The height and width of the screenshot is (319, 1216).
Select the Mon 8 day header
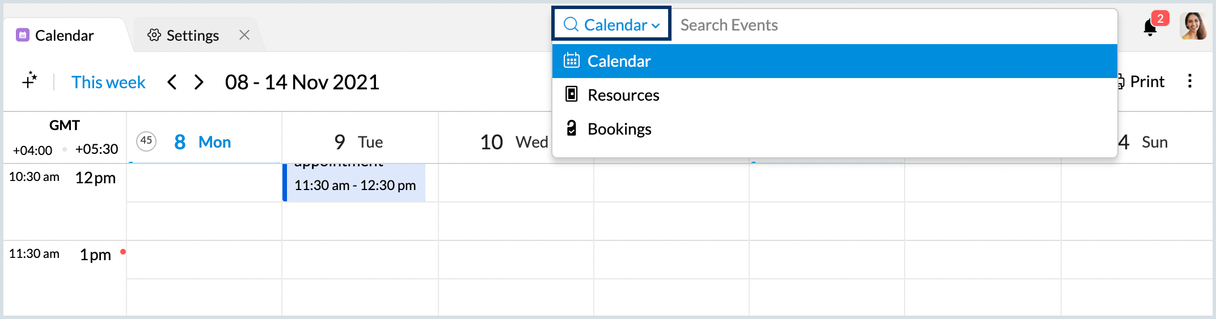click(x=202, y=142)
